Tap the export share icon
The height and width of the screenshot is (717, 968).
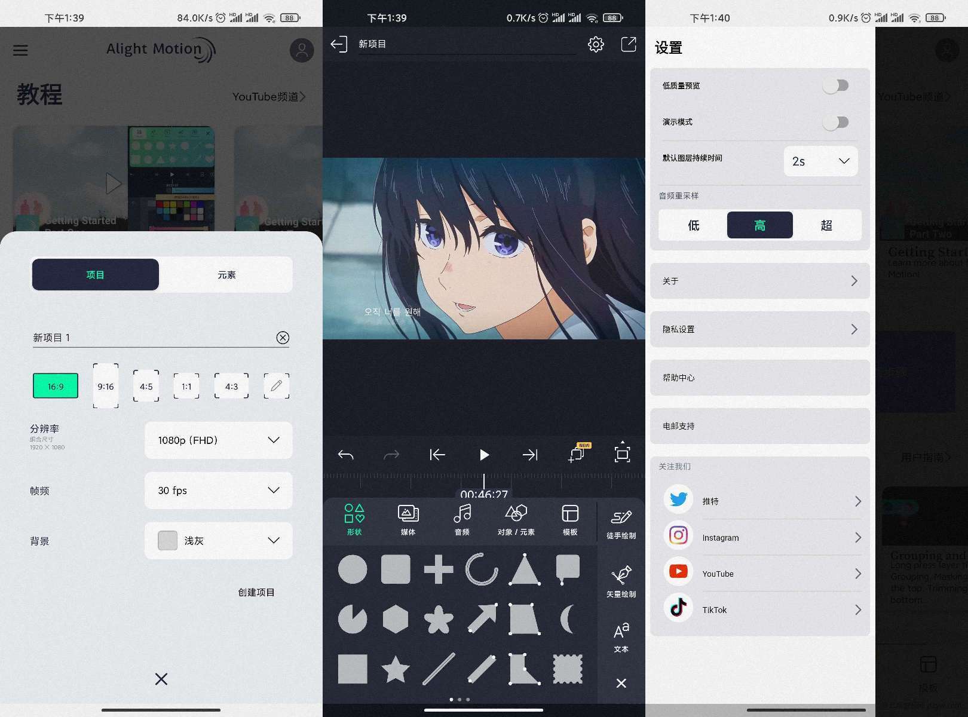tap(629, 44)
